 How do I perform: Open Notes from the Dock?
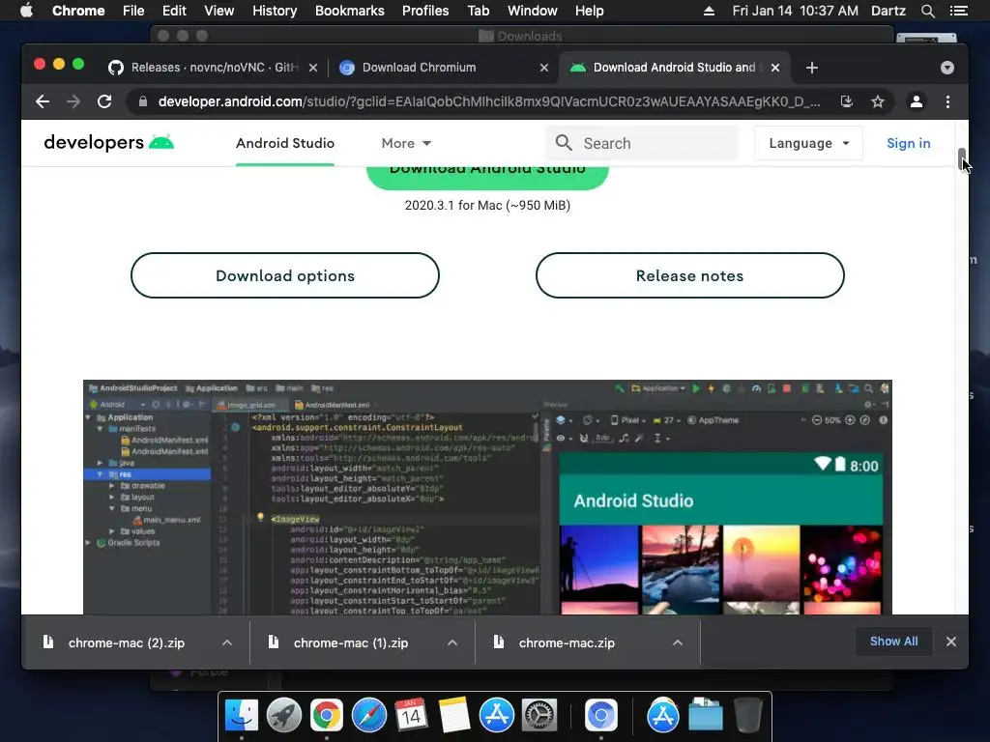coord(453,716)
